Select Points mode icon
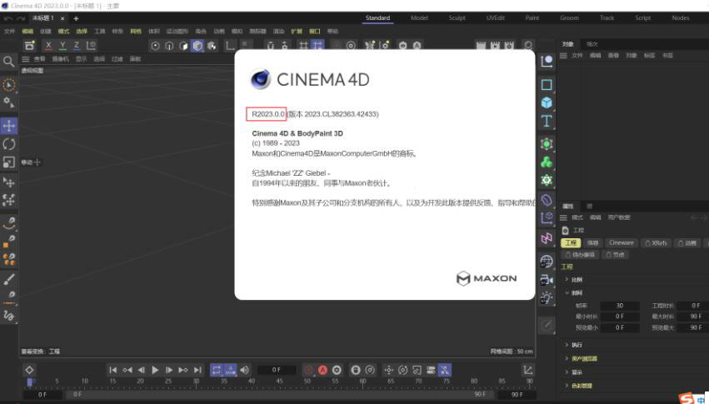Viewport: 709px width, 404px height. (156, 46)
